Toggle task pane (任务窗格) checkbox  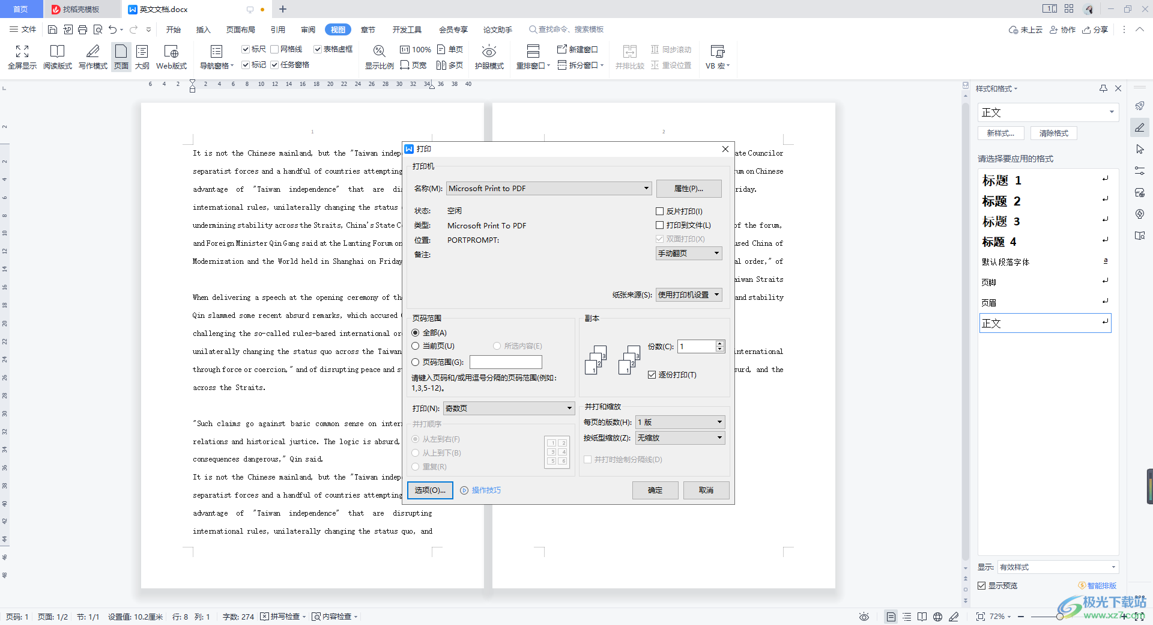point(274,65)
